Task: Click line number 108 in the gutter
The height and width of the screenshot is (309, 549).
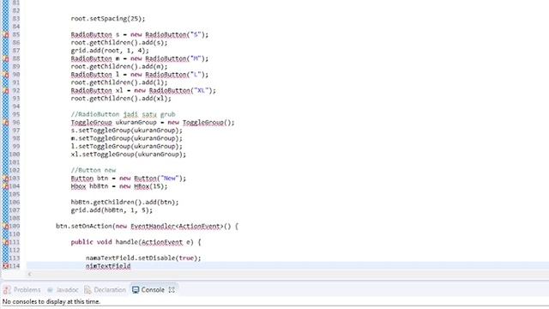Action: [15, 218]
